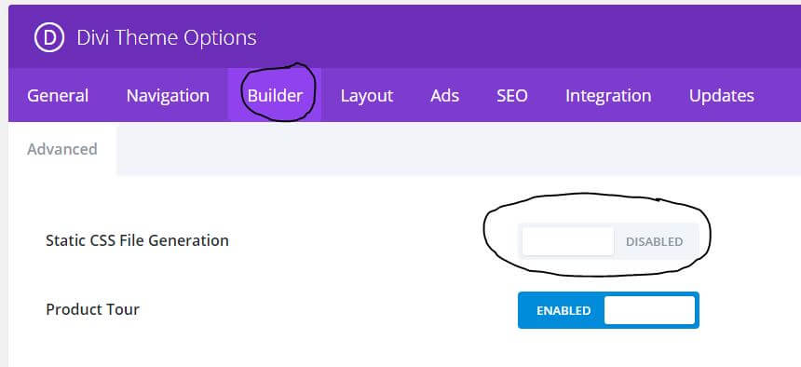Screen dimensions: 801x367
Task: Go to the Layout tab
Action: [x=367, y=96]
